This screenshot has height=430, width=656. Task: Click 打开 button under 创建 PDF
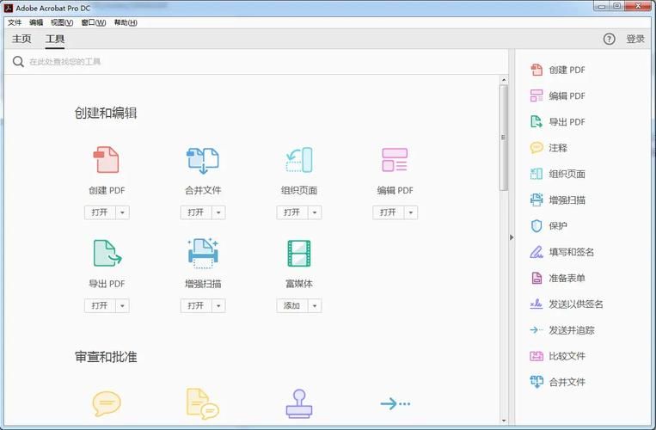click(100, 212)
